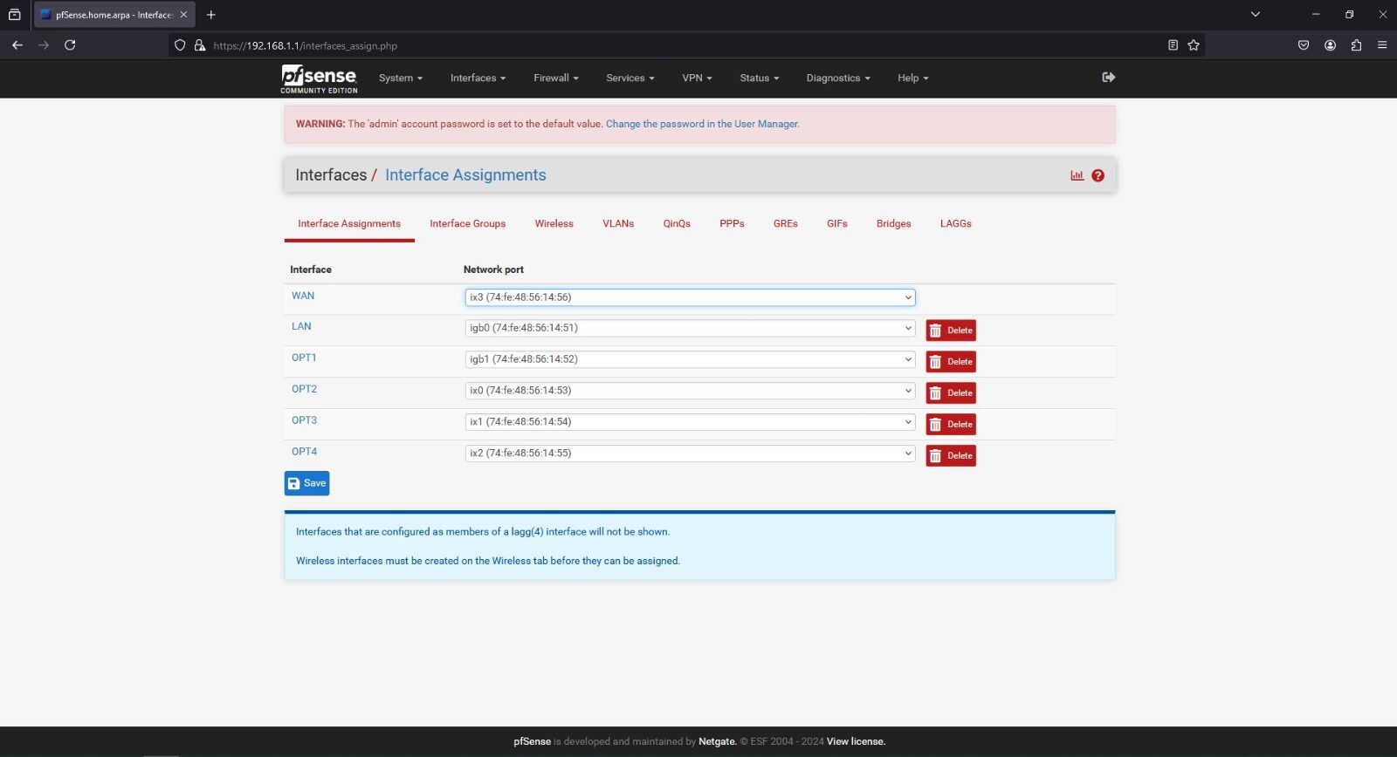Open the status monitoring graph icon

coord(1077,175)
